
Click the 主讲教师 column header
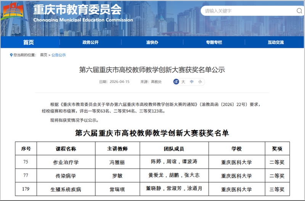[117, 149]
